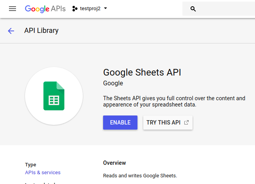
Task: Focus the top search input field
Action: click(x=219, y=9)
